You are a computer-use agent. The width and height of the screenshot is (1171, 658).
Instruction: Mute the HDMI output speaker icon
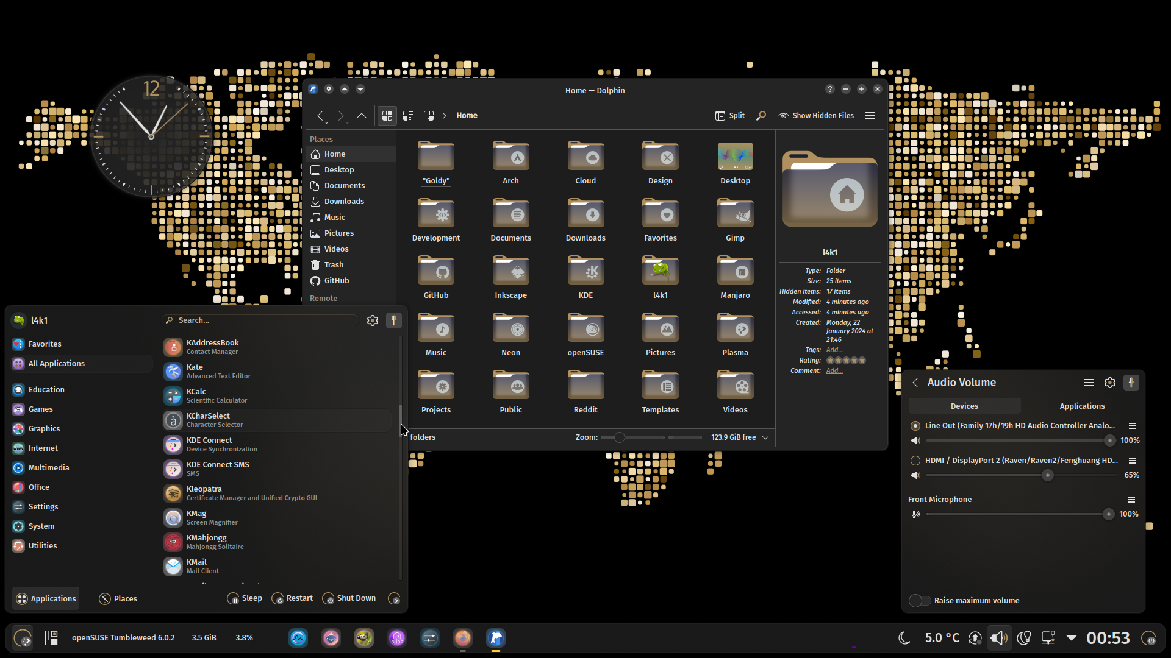point(915,475)
